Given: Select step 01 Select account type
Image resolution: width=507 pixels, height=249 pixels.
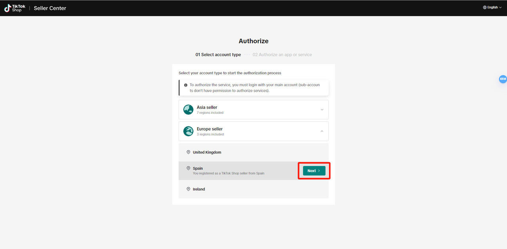Looking at the screenshot, I should pos(218,55).
